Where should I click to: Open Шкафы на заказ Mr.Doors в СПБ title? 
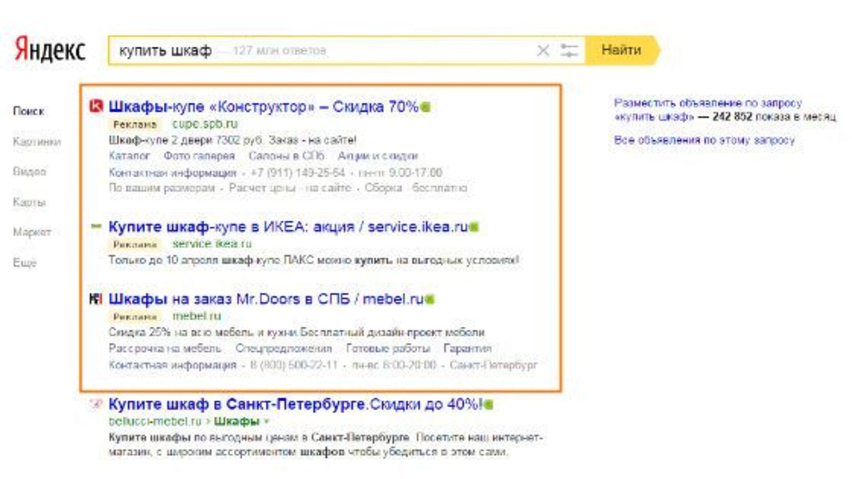(266, 299)
